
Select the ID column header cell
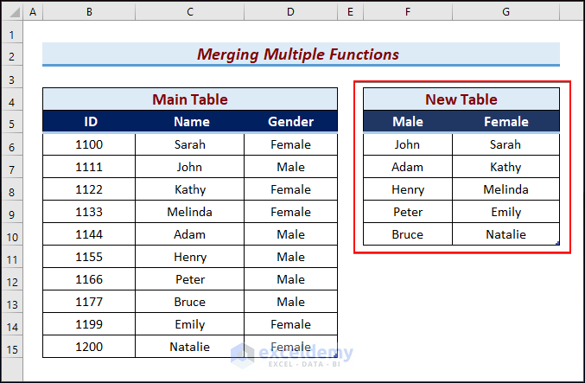click(89, 122)
